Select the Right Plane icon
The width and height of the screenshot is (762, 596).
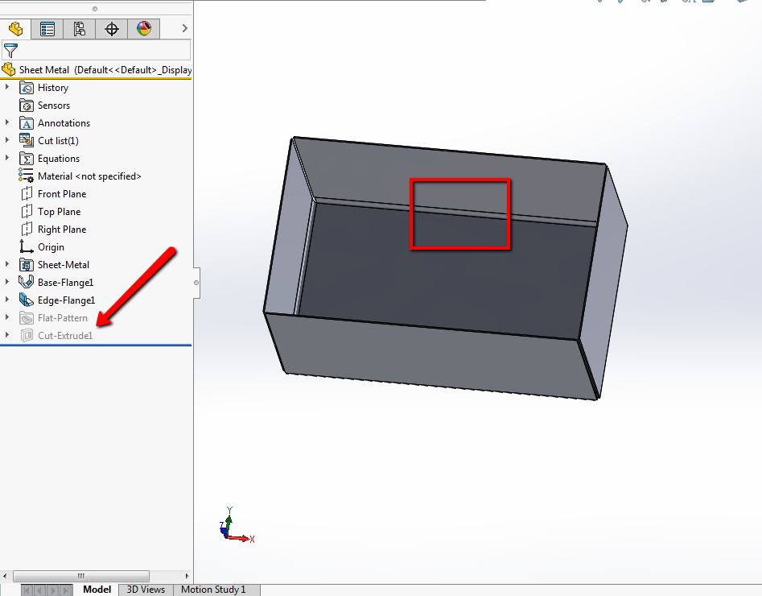(27, 230)
